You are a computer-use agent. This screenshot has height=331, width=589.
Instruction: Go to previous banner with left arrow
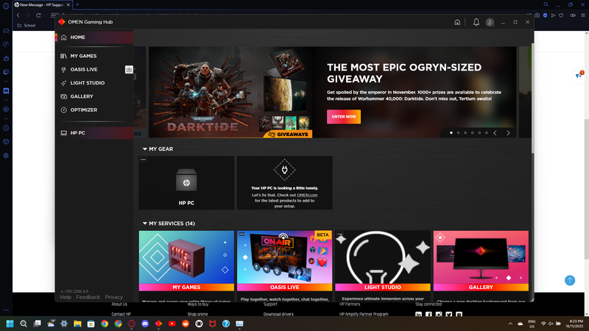(x=495, y=133)
